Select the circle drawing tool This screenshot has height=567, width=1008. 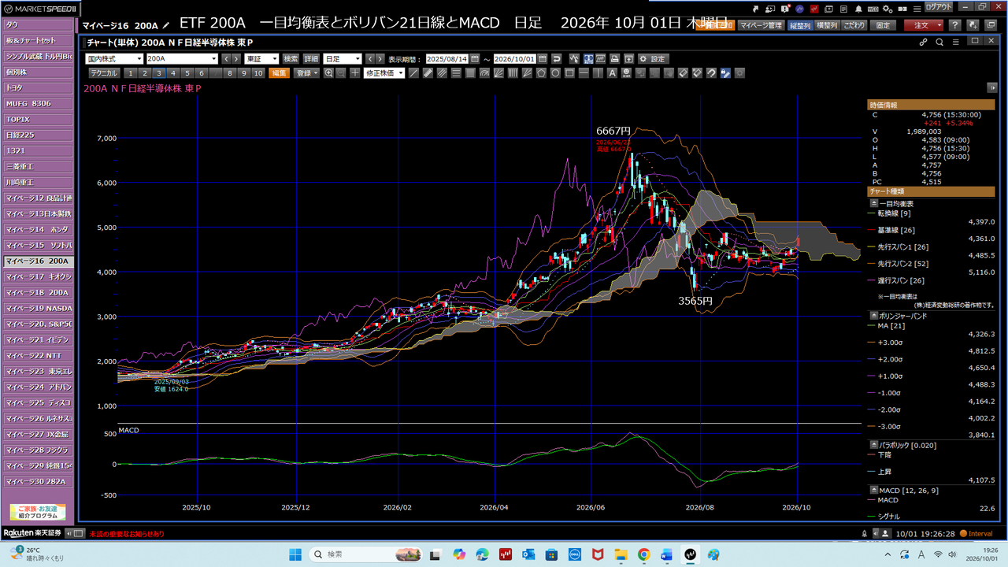[555, 73]
